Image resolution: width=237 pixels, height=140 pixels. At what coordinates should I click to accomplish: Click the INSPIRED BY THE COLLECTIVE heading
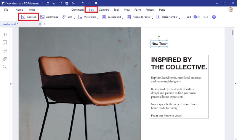click(x=179, y=64)
